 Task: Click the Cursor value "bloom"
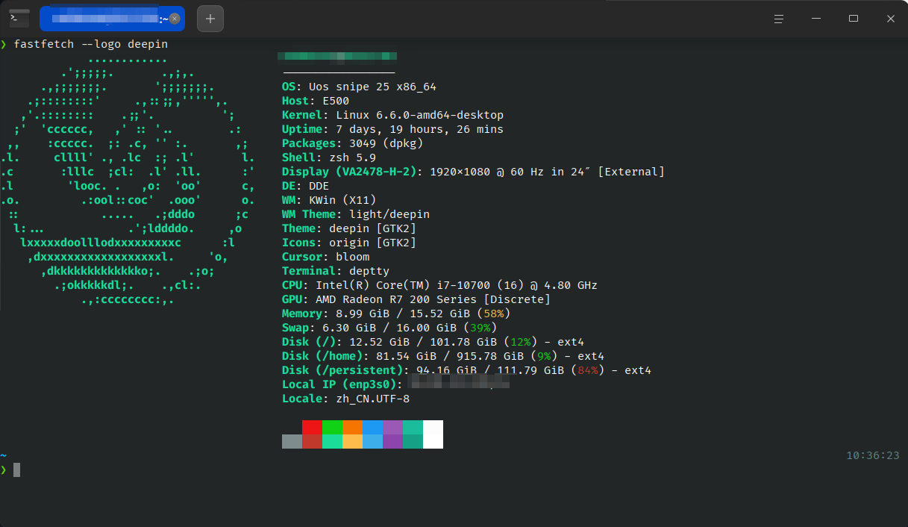tap(353, 257)
